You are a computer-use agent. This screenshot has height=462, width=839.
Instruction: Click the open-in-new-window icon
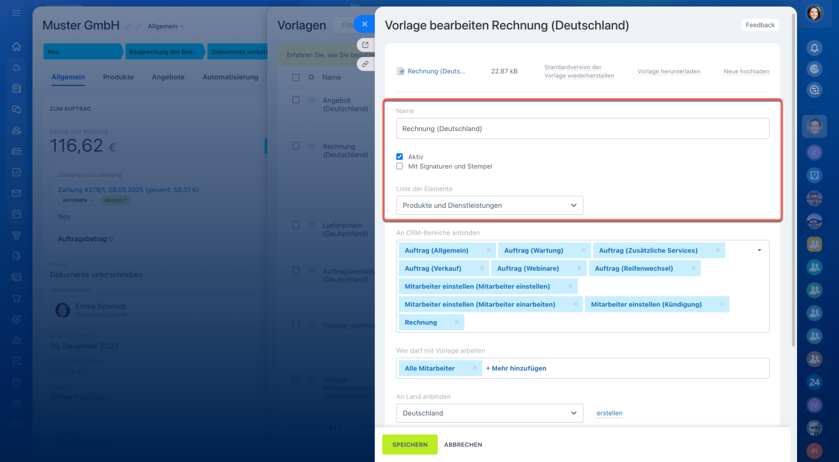coord(365,45)
